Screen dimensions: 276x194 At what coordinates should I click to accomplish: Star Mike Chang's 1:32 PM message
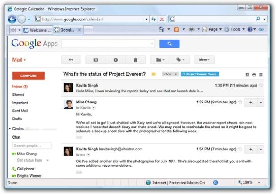(x=240, y=102)
